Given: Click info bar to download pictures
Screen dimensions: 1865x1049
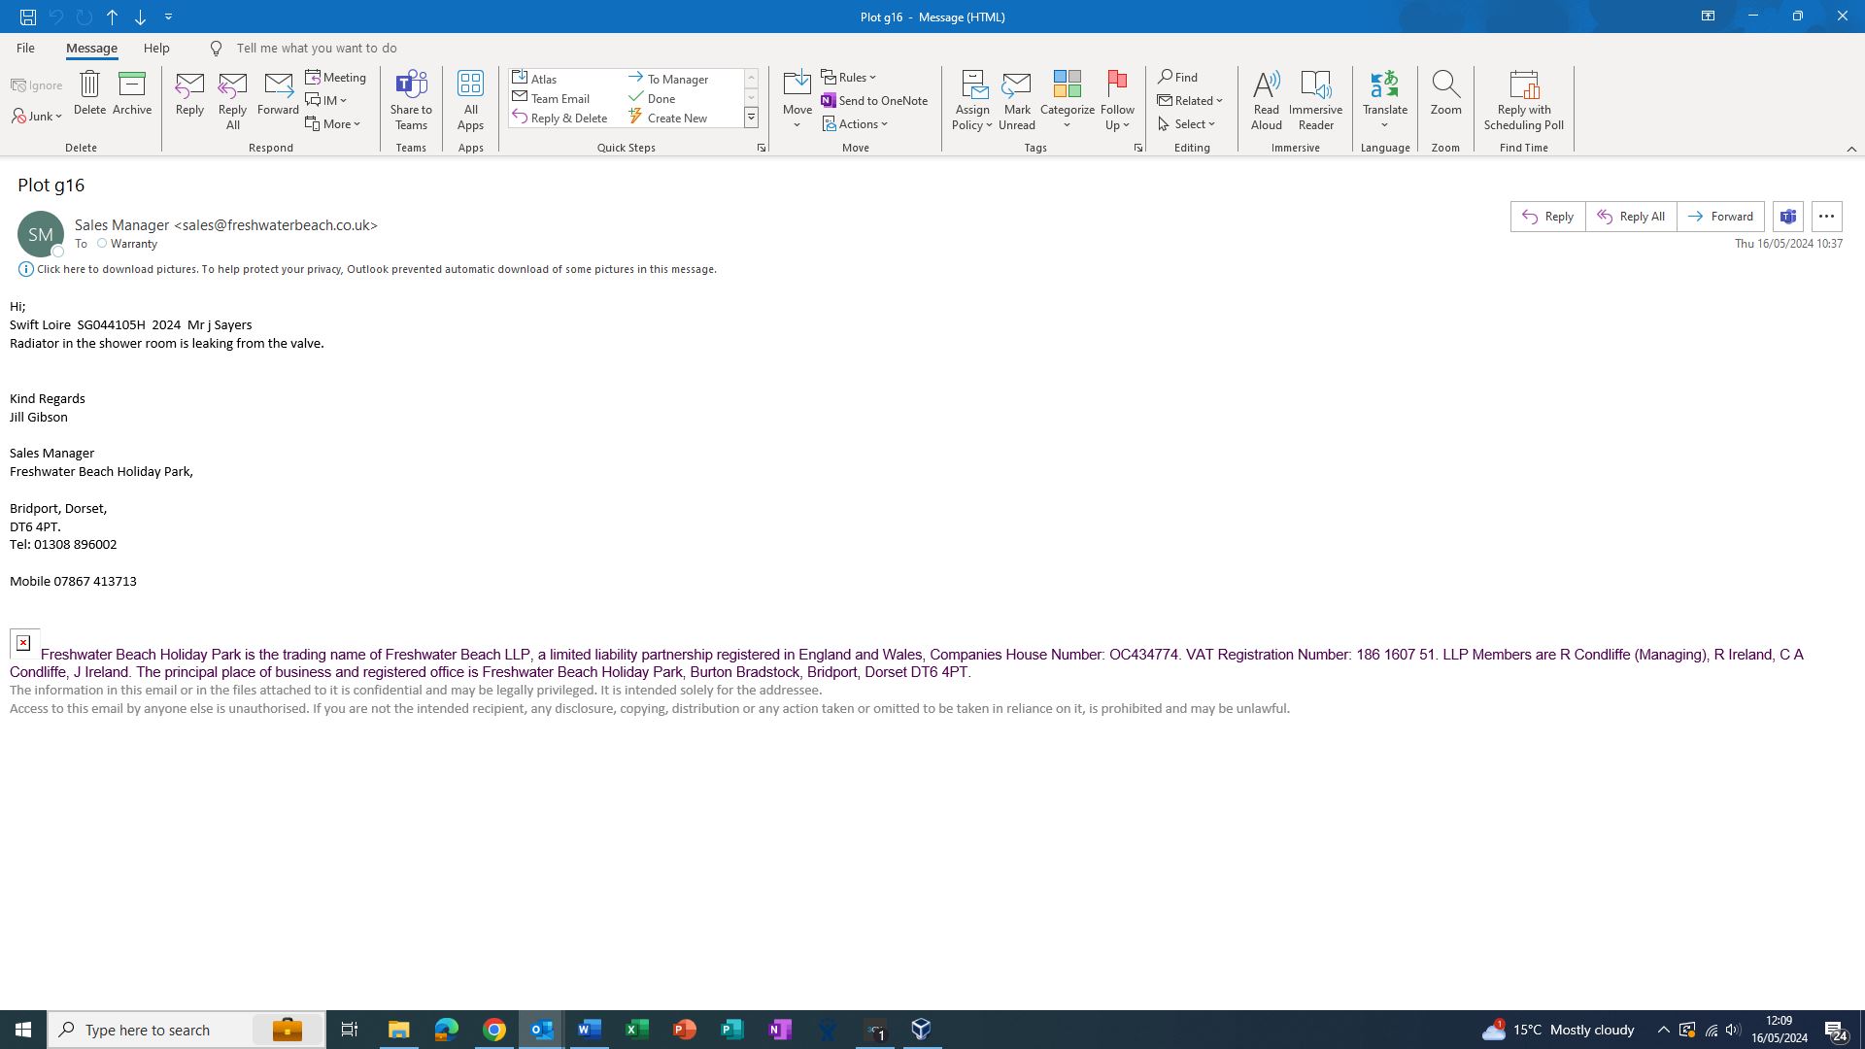Looking at the screenshot, I should pos(376,269).
